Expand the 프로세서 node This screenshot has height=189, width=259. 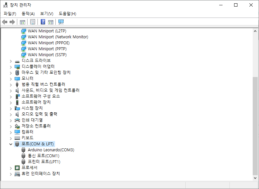coord(11,168)
